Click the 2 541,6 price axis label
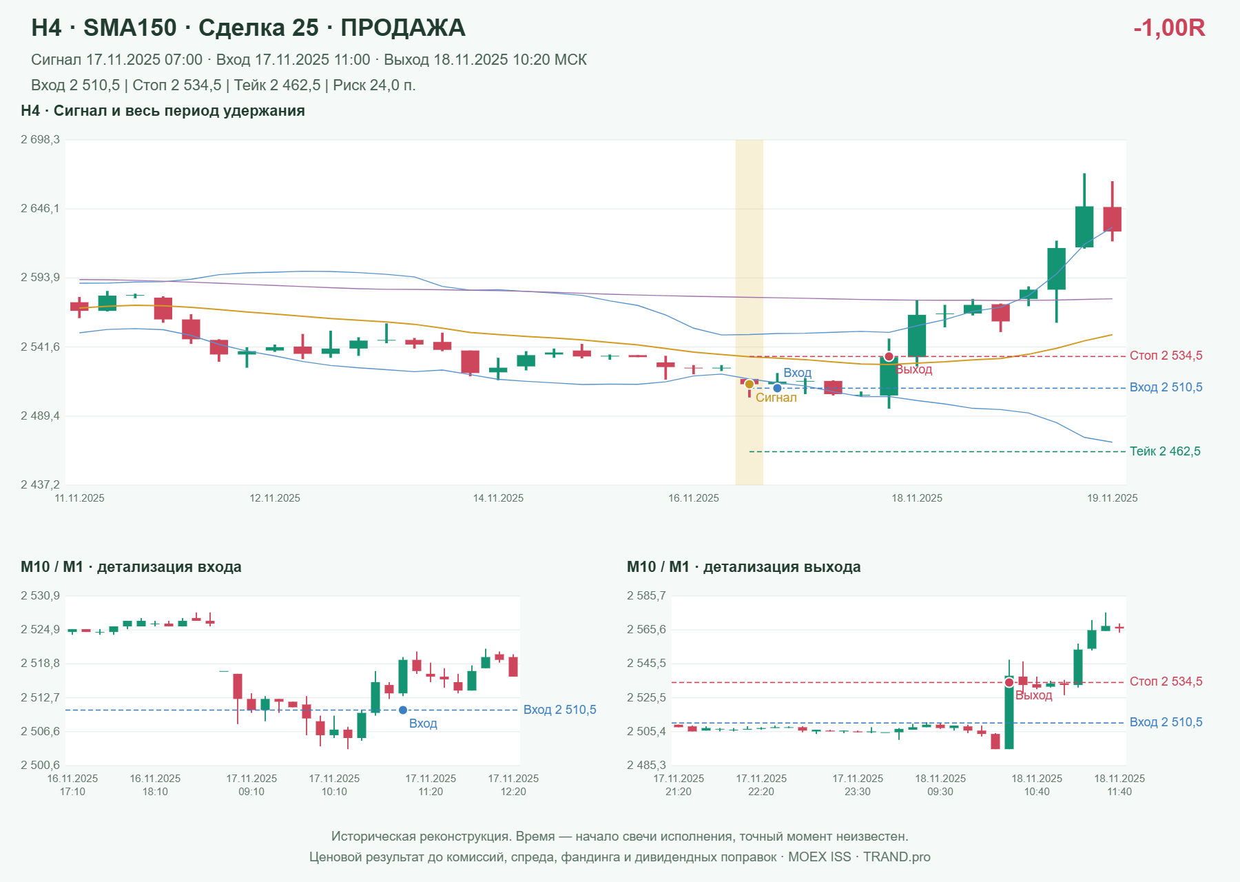This screenshot has height=882, width=1240. (x=40, y=347)
